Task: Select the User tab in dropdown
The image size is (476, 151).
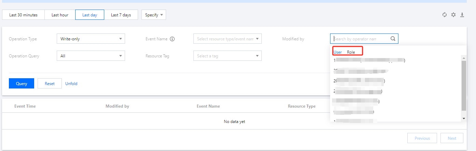Action: coord(338,52)
